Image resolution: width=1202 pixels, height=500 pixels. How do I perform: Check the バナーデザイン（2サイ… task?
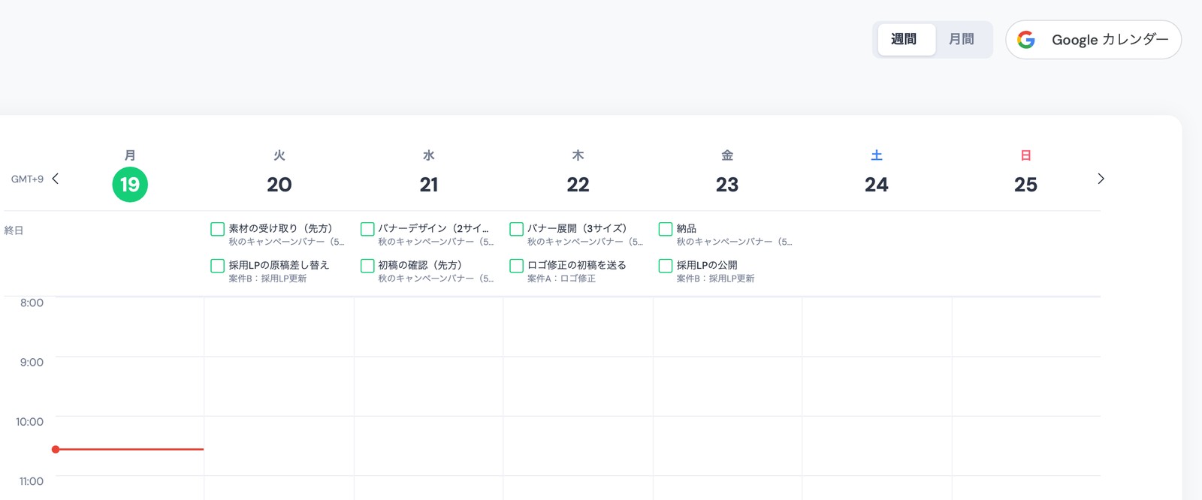coord(367,229)
